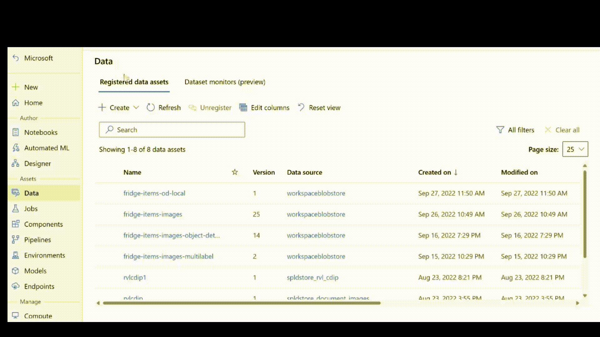The image size is (600, 337).
Task: Navigate to Models section
Action: tap(35, 271)
